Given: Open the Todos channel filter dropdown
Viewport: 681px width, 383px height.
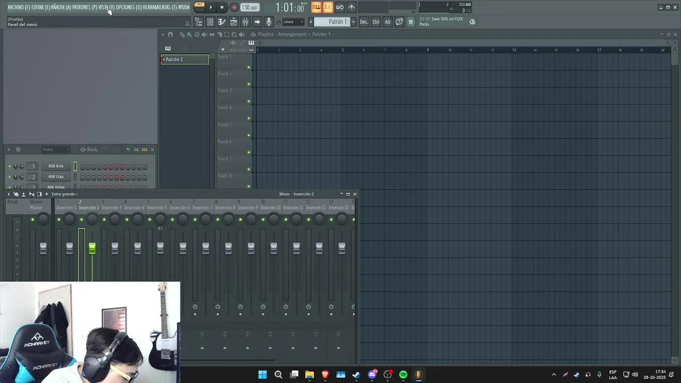Looking at the screenshot, I should click(55, 149).
